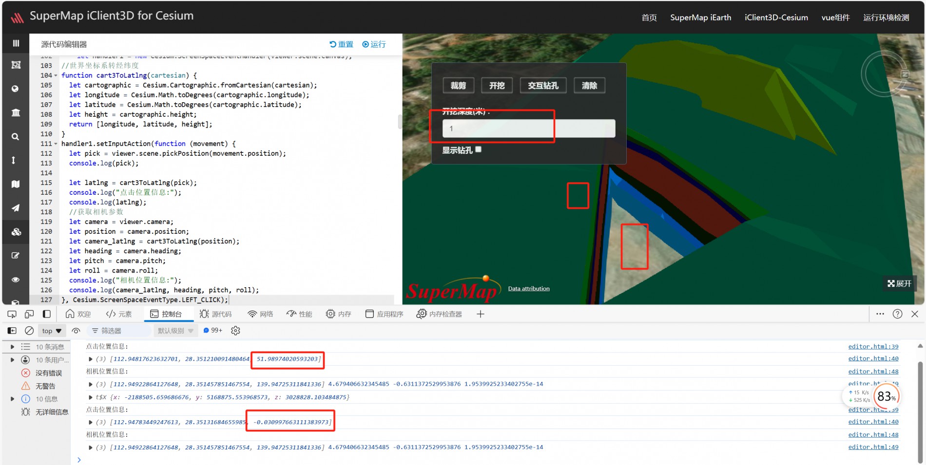
Task: Switch to the 源代码 DevTools tab
Action: (215, 314)
